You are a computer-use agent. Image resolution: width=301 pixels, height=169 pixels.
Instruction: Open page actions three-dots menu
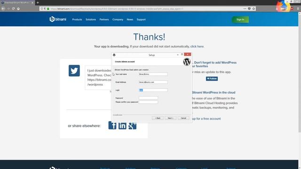pos(245,8)
